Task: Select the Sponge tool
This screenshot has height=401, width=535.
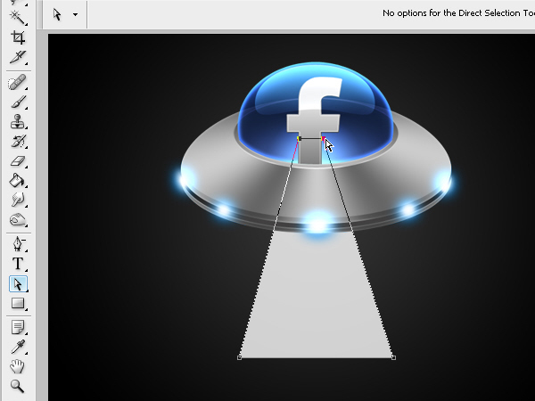Action: pyautogui.click(x=18, y=220)
